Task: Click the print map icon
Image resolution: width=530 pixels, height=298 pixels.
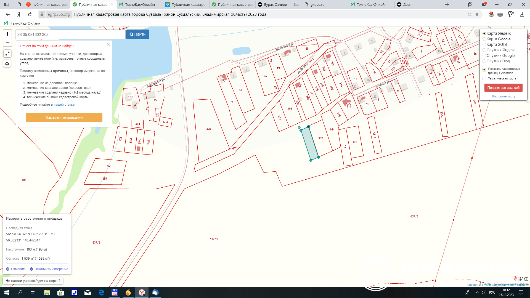Action: click(x=7, y=64)
